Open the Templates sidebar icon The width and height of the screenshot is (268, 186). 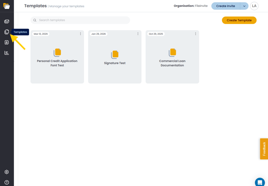click(x=7, y=32)
